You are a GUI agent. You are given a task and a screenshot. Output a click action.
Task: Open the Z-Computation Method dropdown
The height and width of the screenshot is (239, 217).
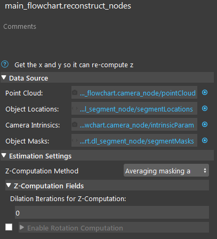click(166, 171)
